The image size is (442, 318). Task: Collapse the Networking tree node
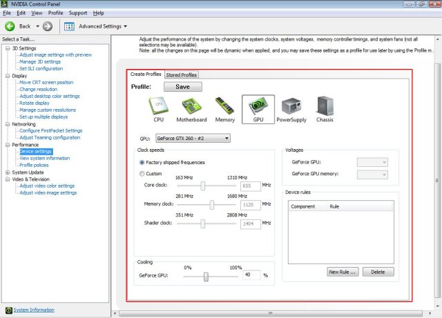pos(8,124)
